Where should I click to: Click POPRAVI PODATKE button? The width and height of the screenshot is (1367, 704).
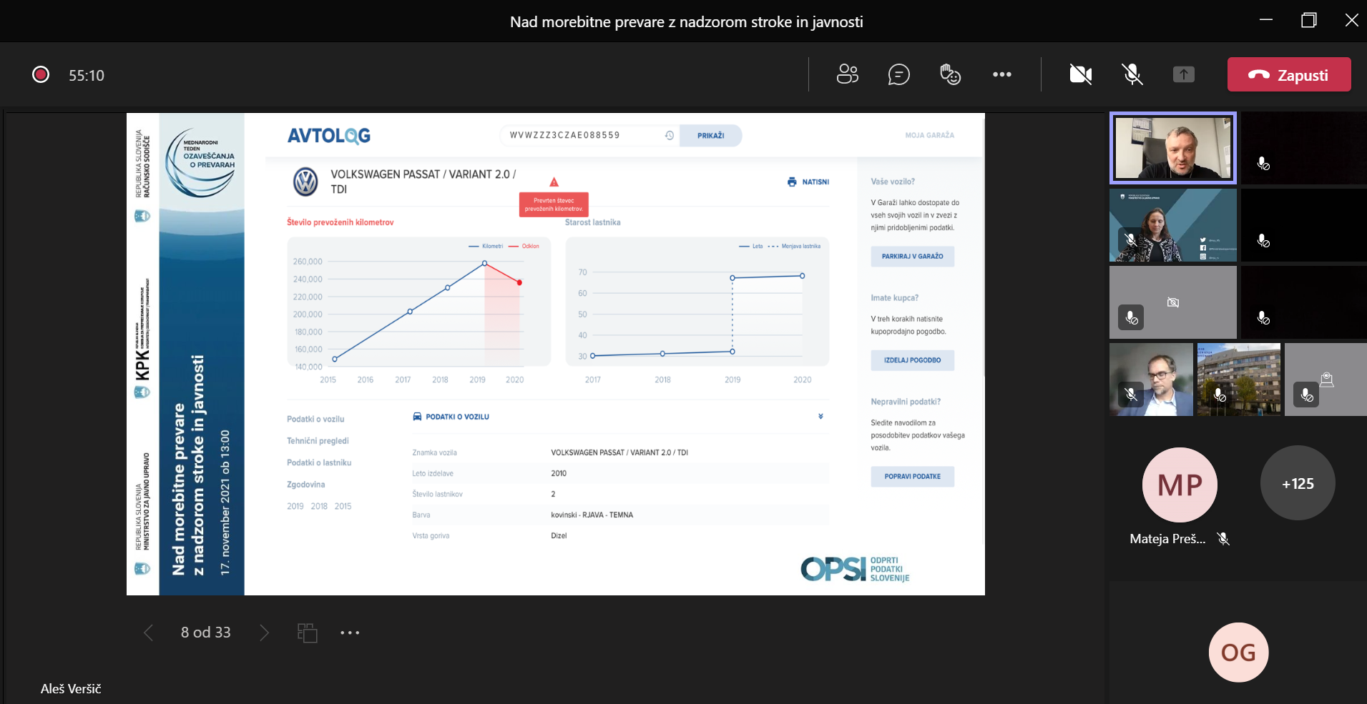[912, 476]
